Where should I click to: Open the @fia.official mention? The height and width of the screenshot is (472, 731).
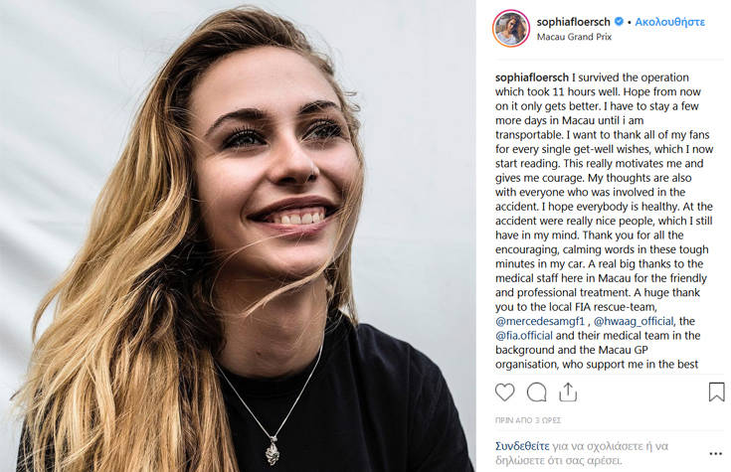(x=525, y=335)
